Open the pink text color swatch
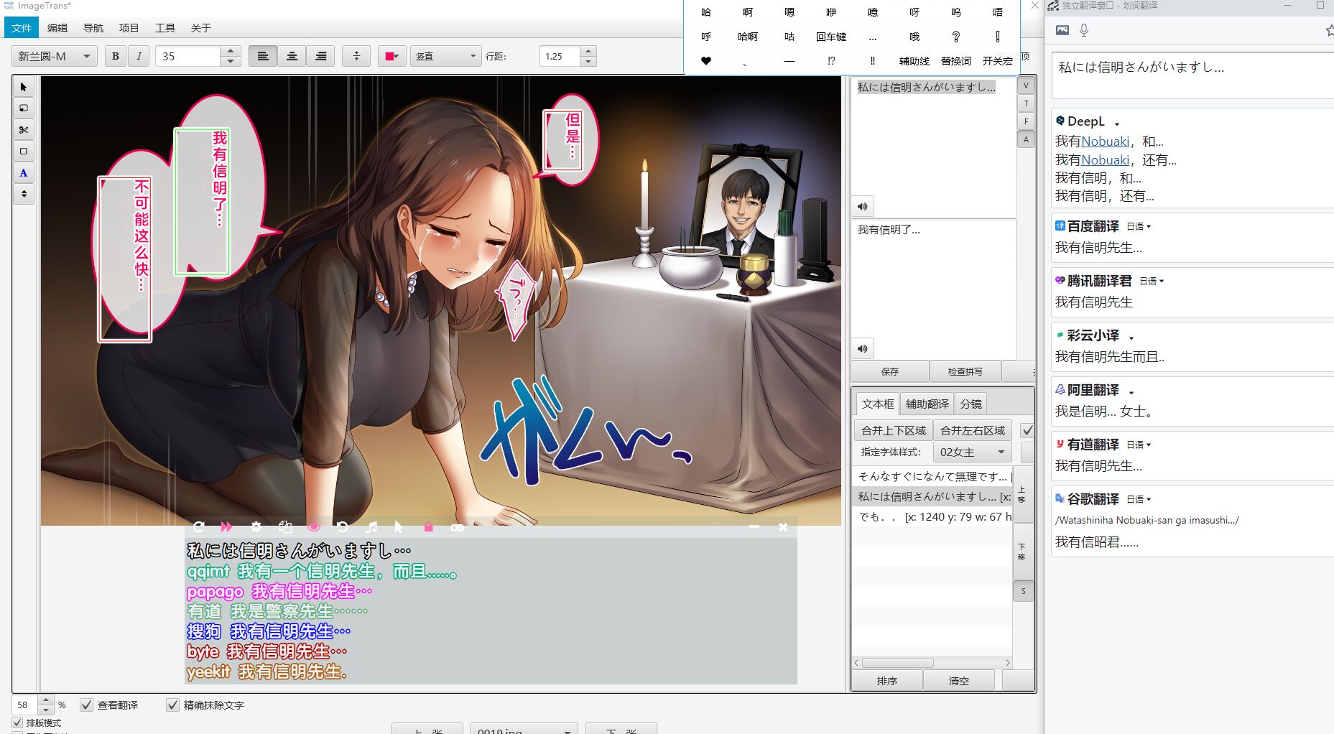 point(392,56)
